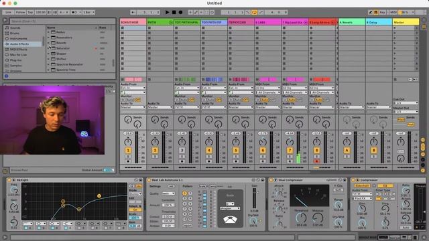Start playback with the Play button
This screenshot has height=241, width=429.
[167, 12]
